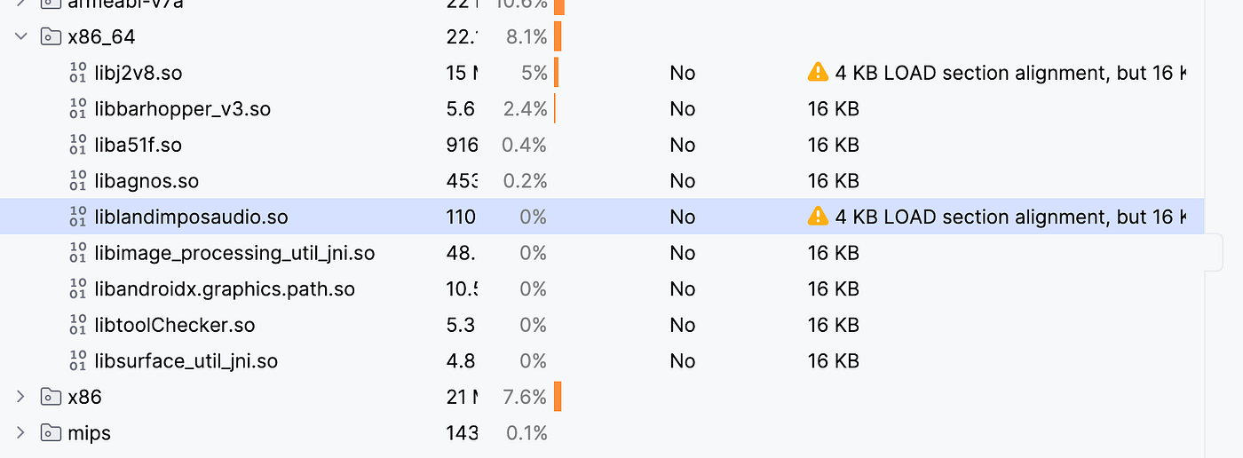Click the binary icon next to liba51f.so
The height and width of the screenshot is (458, 1243).
[x=77, y=145]
